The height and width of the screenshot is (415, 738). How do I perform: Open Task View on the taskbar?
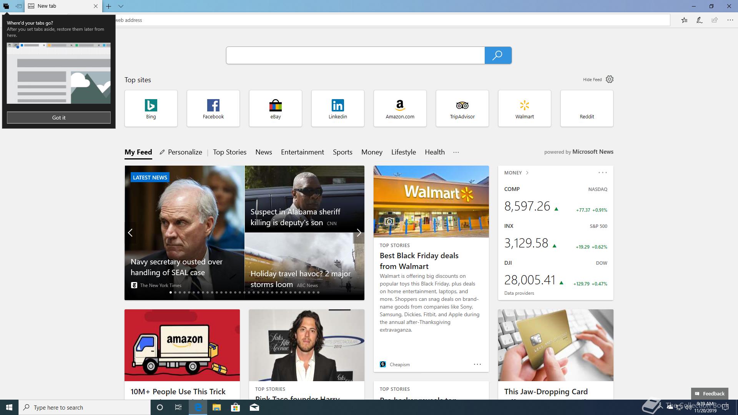click(x=178, y=407)
